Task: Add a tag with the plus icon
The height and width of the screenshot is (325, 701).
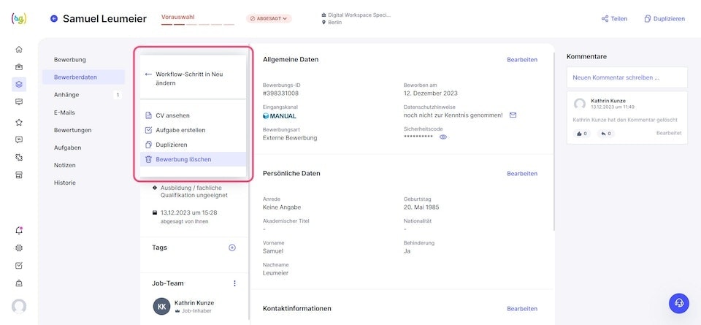Action: (x=232, y=248)
